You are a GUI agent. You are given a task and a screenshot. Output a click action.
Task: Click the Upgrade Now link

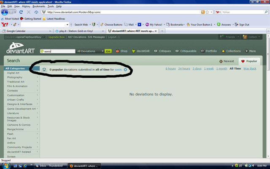coord(56,37)
